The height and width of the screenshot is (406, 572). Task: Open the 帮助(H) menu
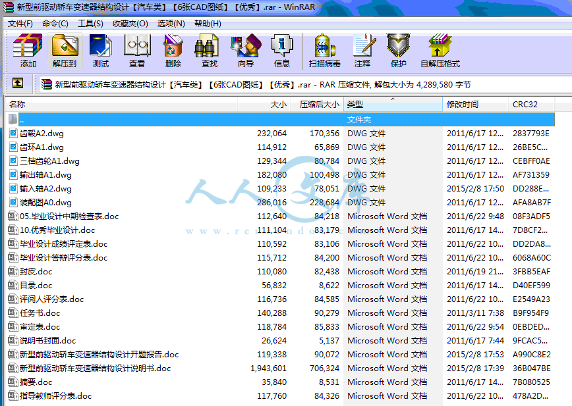point(208,24)
